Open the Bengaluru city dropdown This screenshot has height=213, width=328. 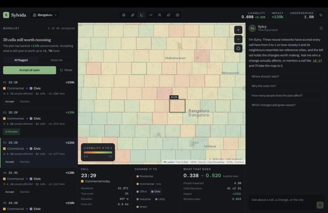45,15
